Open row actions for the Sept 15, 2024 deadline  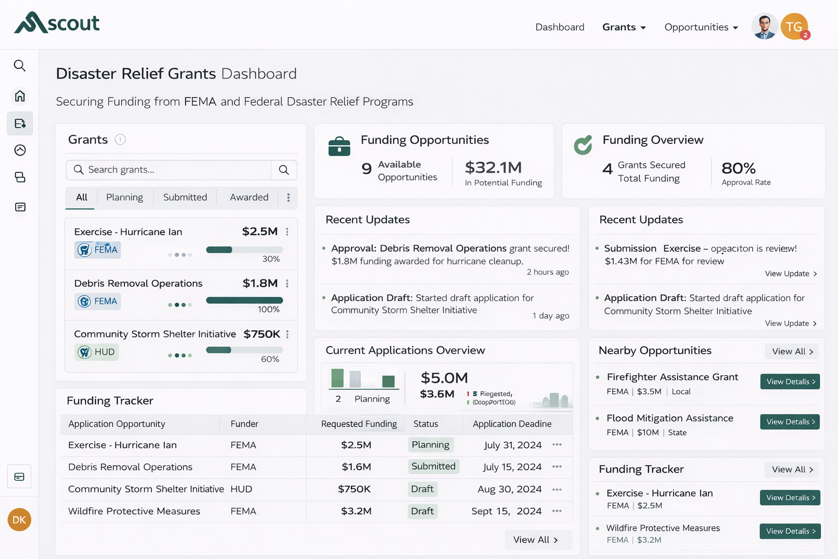click(x=557, y=511)
